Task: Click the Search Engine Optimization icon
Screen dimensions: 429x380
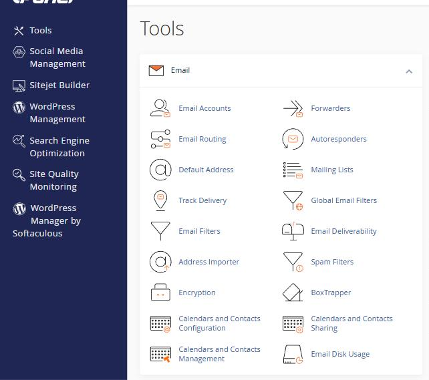Action: pyautogui.click(x=19, y=141)
